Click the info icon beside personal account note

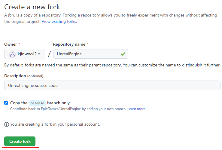point(7,124)
